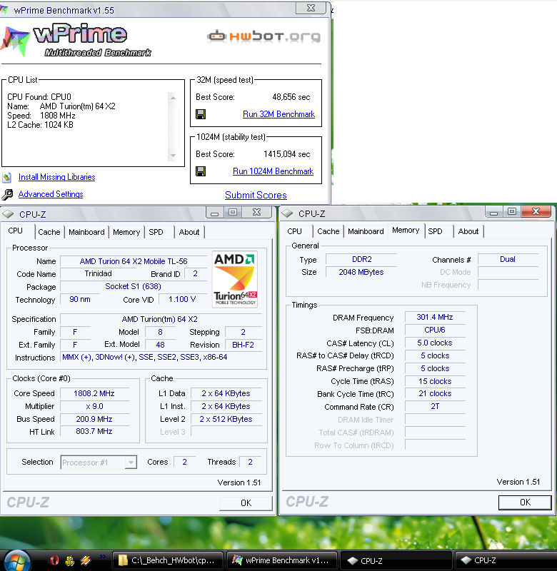Open the About tab in the left CPU-Z window
Image resolution: width=557 pixels, height=571 pixels.
coord(189,232)
